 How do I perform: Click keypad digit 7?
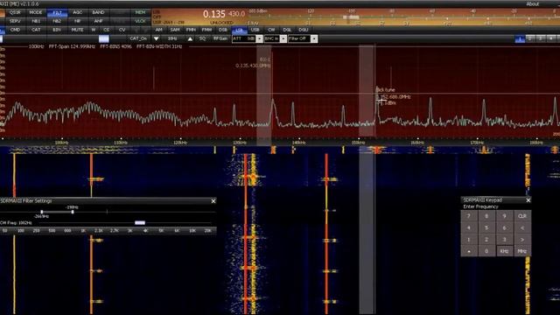(469, 216)
